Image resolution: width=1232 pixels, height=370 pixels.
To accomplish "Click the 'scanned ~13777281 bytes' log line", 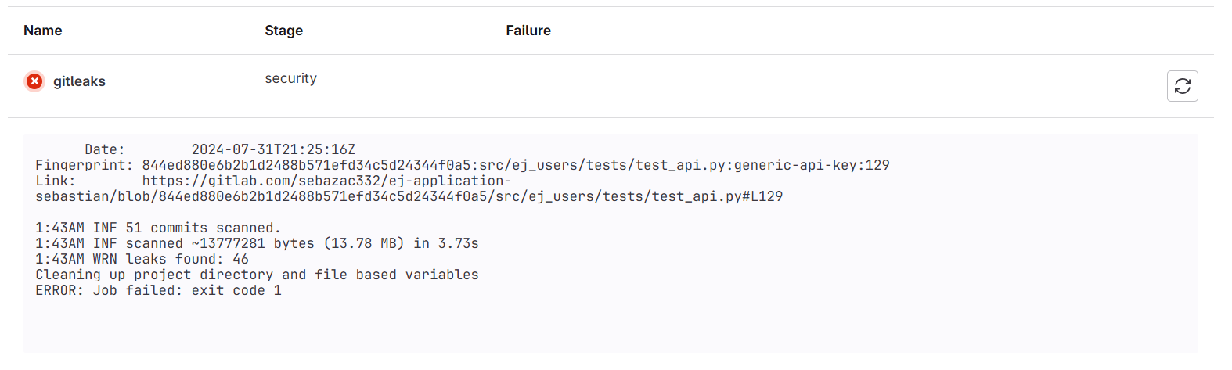I will [257, 243].
